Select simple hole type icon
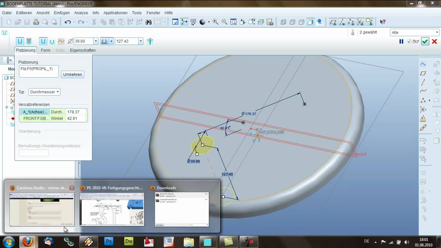This screenshot has width=441, height=248. (x=20, y=41)
